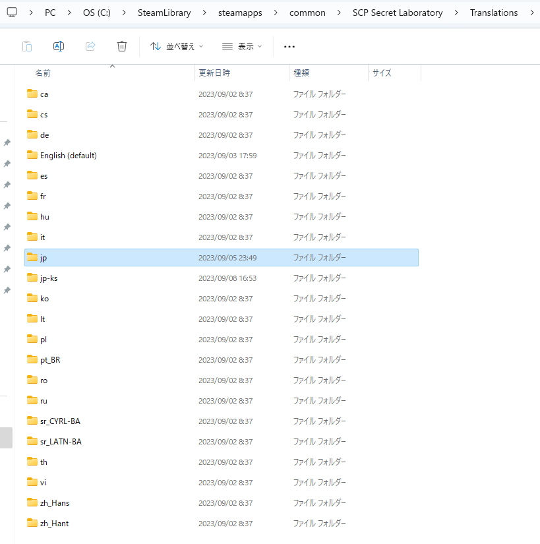The image size is (540, 544).
Task: Expand chevron between SteamLibrary and steamapps
Action: point(204,13)
